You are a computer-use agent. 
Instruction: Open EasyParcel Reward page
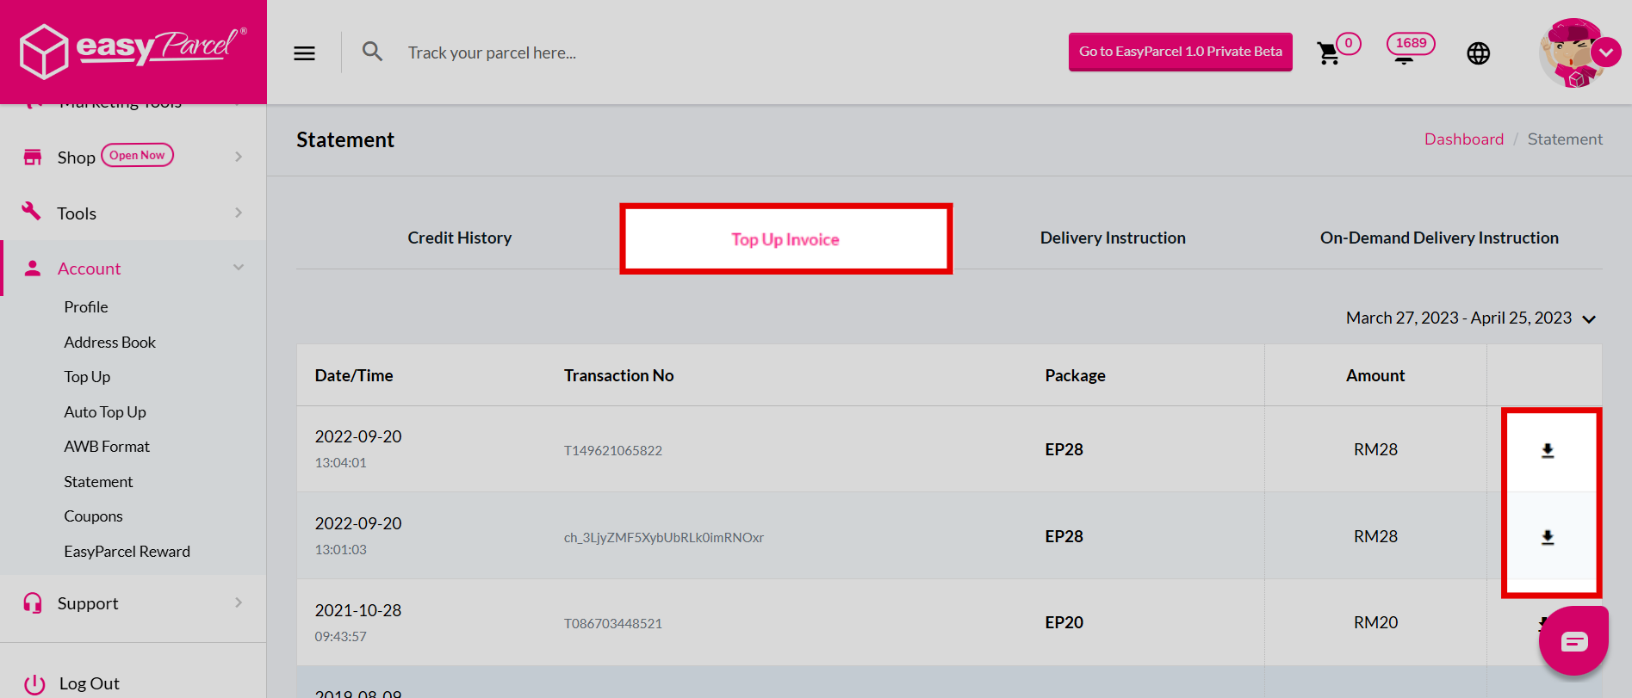[127, 552]
